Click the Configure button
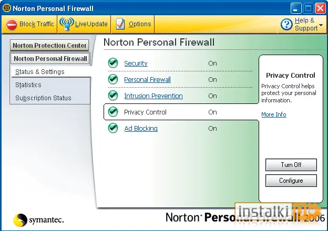 coord(291,181)
